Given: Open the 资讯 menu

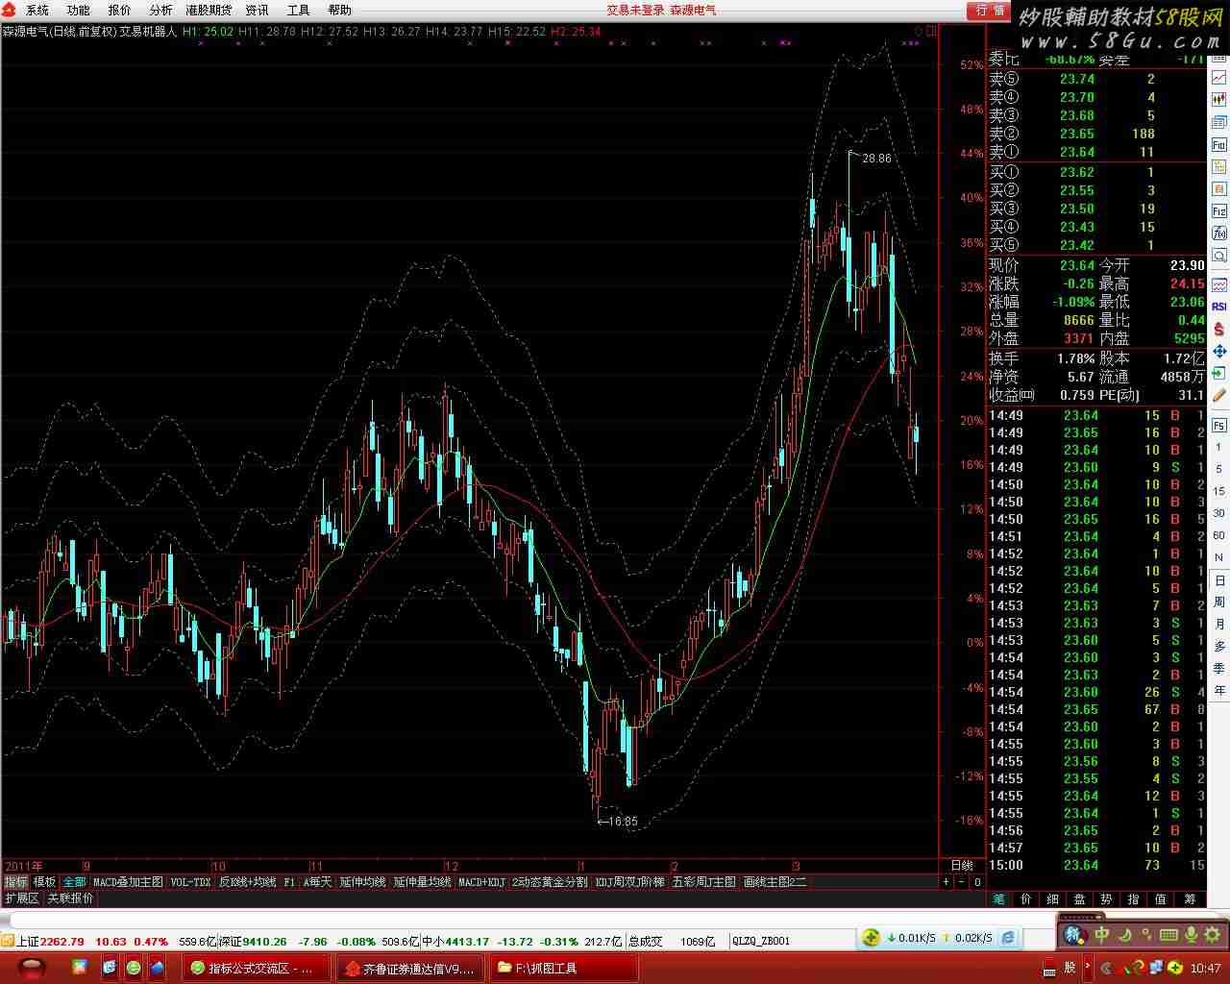Looking at the screenshot, I should [257, 10].
